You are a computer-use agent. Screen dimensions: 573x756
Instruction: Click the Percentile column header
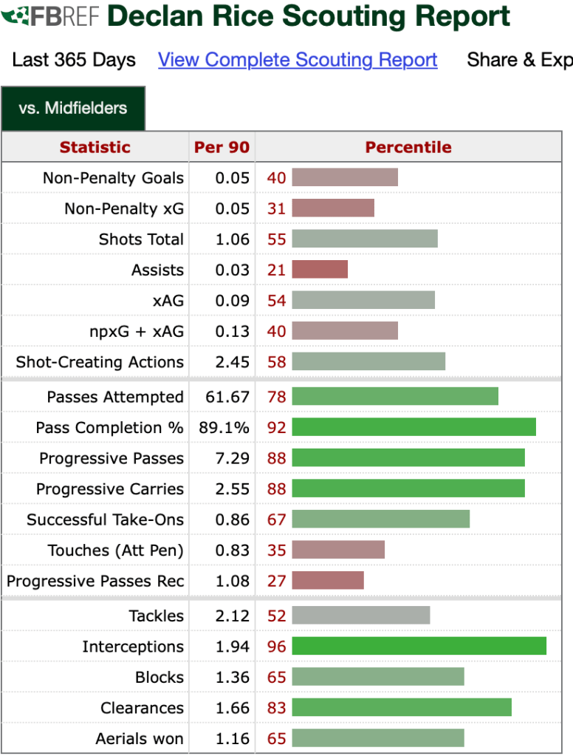[x=408, y=147]
